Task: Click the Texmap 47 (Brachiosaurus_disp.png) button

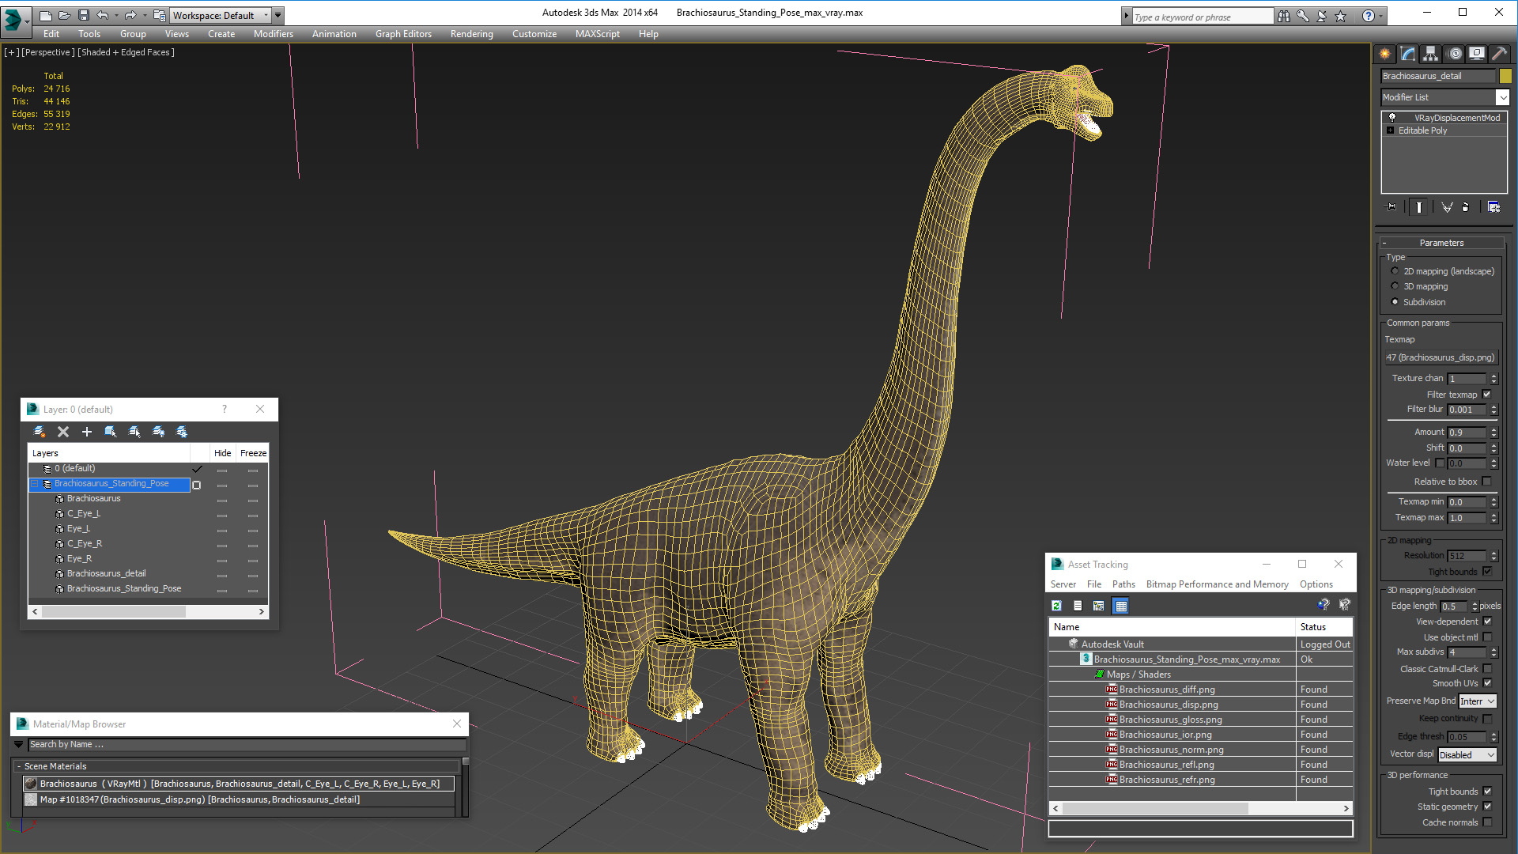Action: pos(1441,357)
